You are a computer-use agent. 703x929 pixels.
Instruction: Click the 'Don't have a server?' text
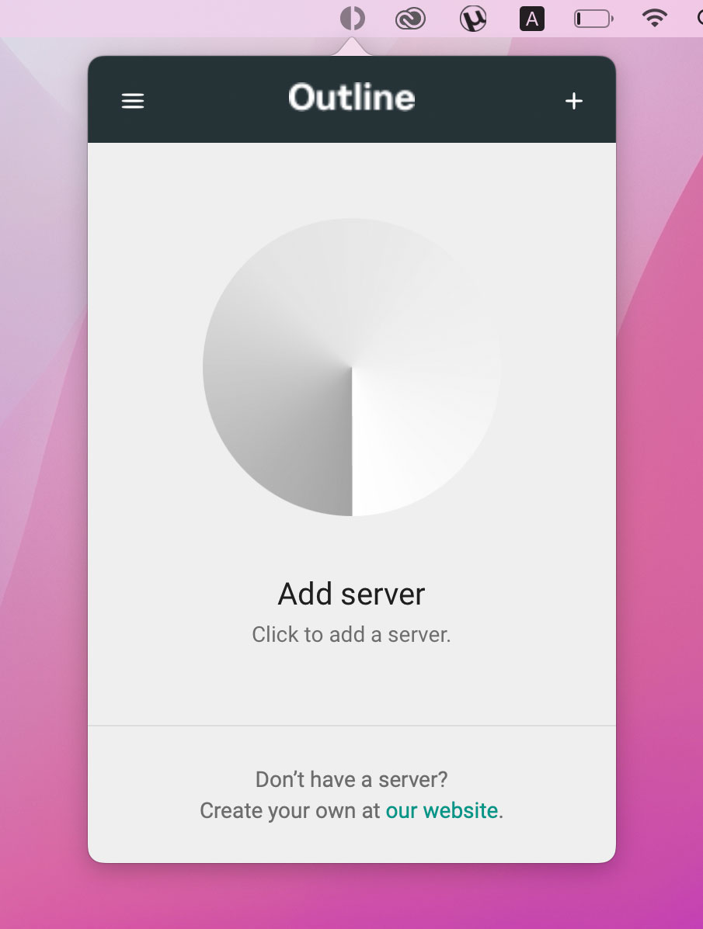(352, 780)
